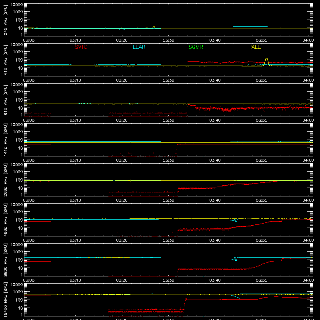Select the '245 MHz [SFU]' axis title

[5, 20]
